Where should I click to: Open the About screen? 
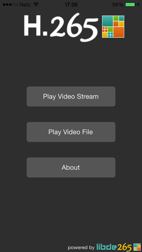click(x=71, y=167)
